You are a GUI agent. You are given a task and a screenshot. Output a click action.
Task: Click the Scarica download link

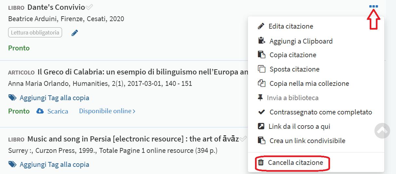[x=58, y=111]
